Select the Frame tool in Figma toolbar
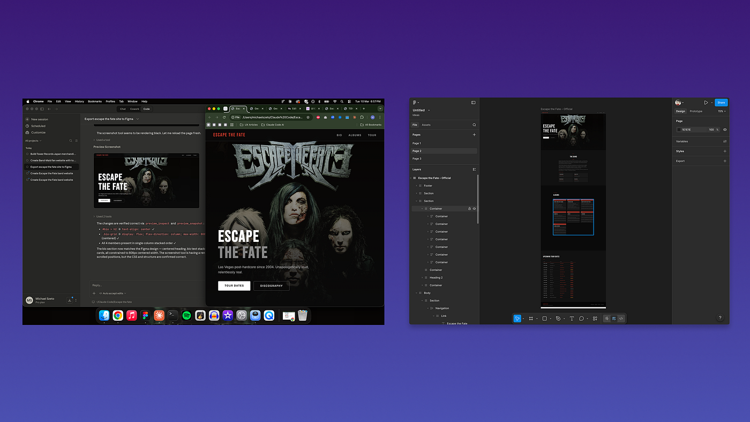This screenshot has height=422, width=750. point(531,319)
